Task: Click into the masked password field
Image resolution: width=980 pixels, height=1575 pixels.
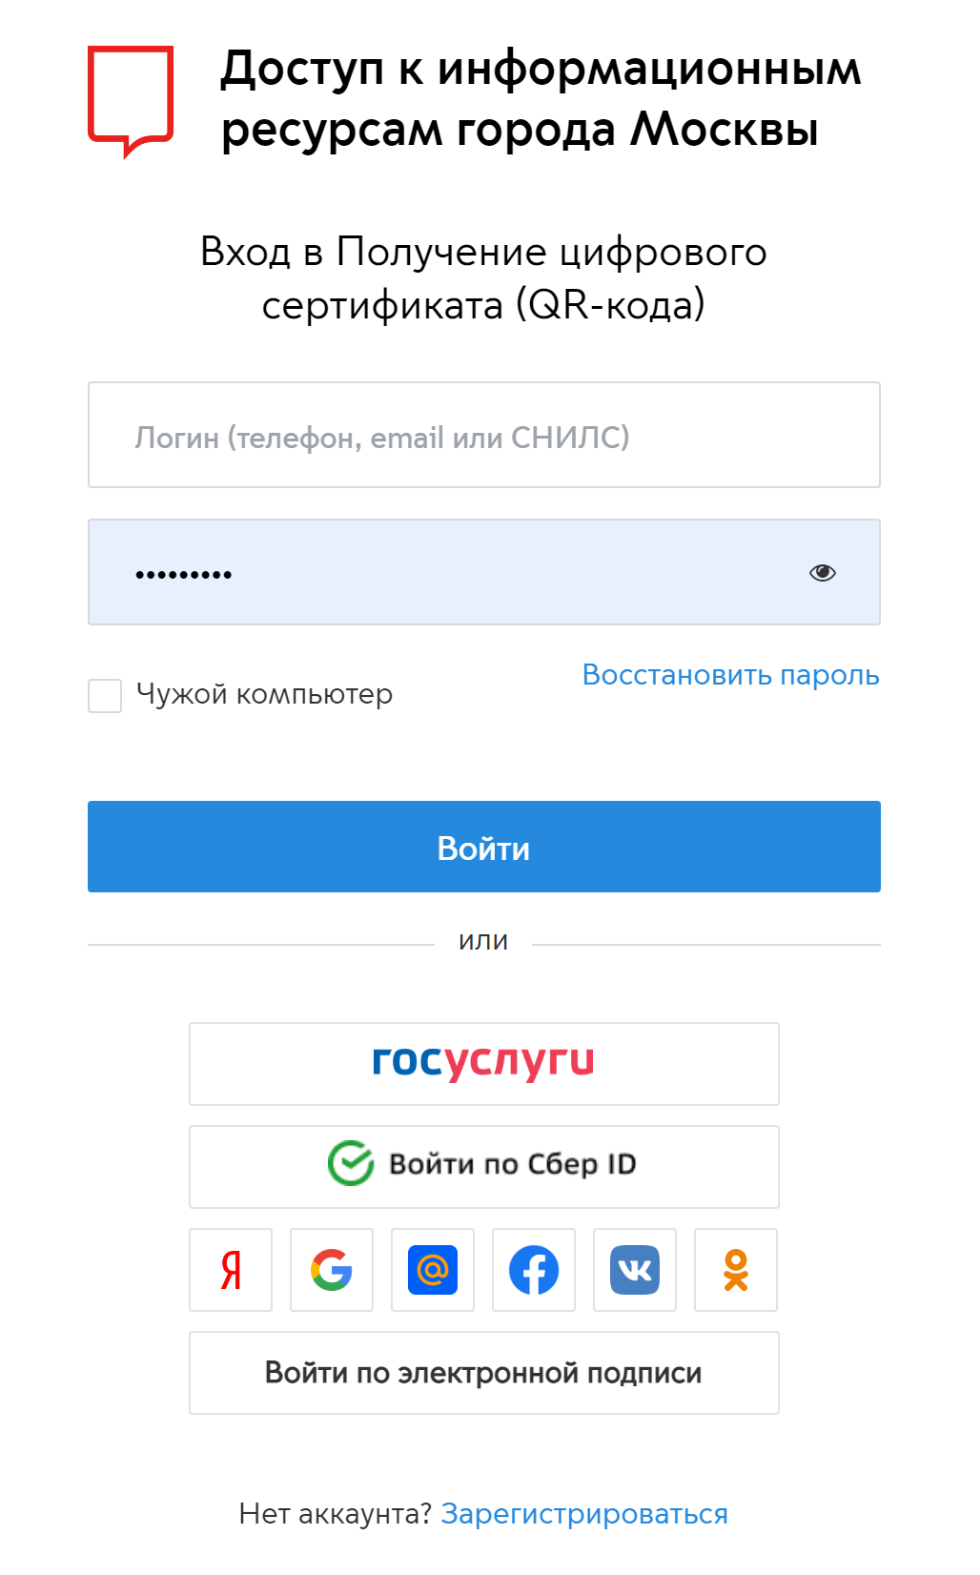Action: pyautogui.click(x=458, y=572)
